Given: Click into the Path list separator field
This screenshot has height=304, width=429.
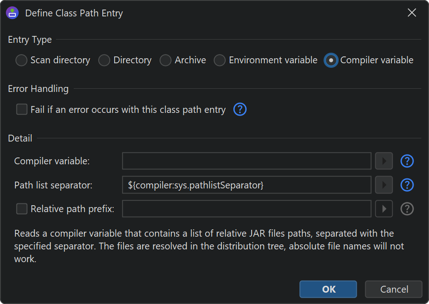Looking at the screenshot, I should (247, 185).
